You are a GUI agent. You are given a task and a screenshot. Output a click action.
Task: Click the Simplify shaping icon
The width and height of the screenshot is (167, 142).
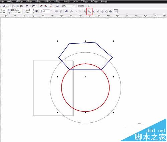click(x=98, y=11)
